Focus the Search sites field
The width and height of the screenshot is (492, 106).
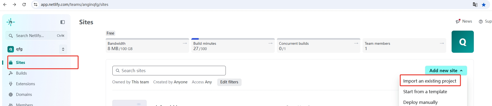click(169, 71)
